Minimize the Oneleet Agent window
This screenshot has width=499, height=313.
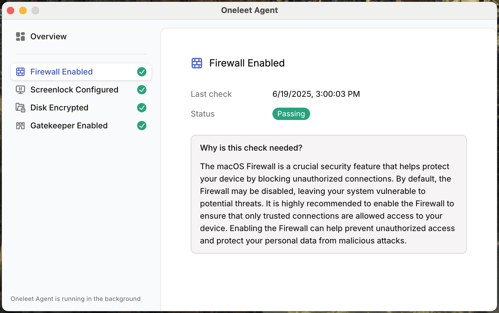23,11
